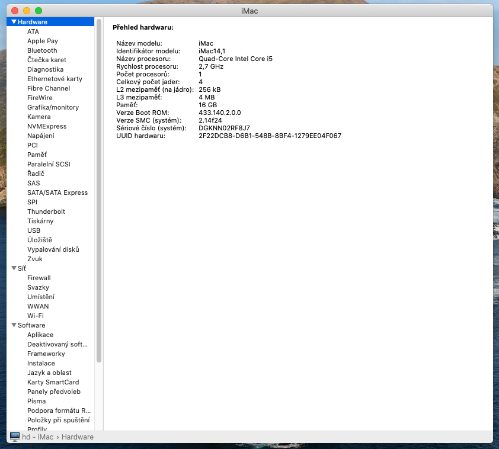Collapse the Síť section triangle

pos(15,268)
